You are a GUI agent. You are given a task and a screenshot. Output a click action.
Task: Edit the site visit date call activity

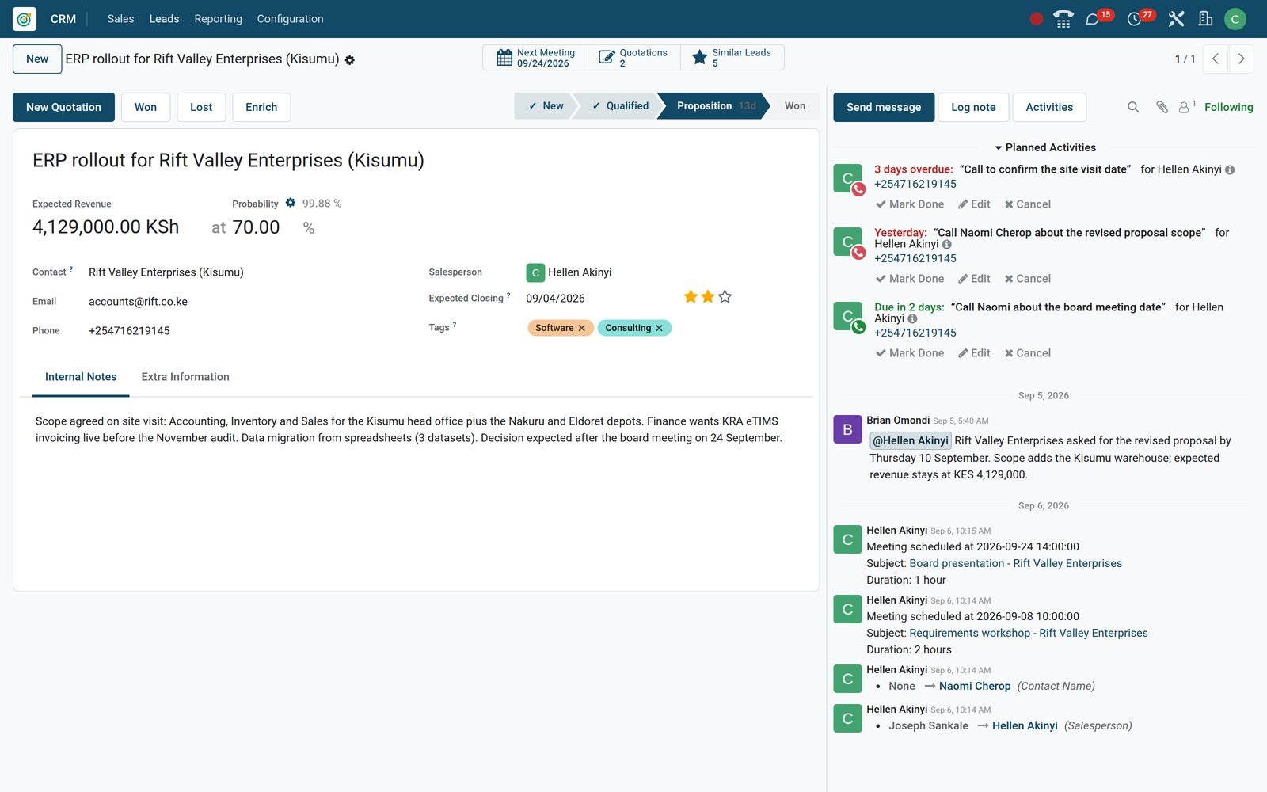click(974, 204)
